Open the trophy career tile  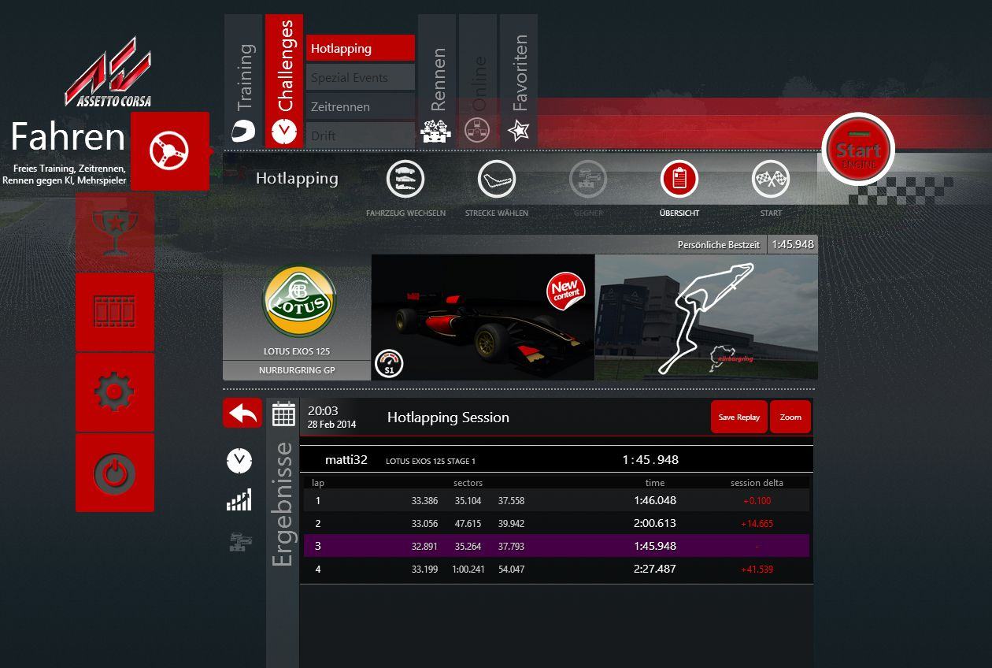[115, 232]
